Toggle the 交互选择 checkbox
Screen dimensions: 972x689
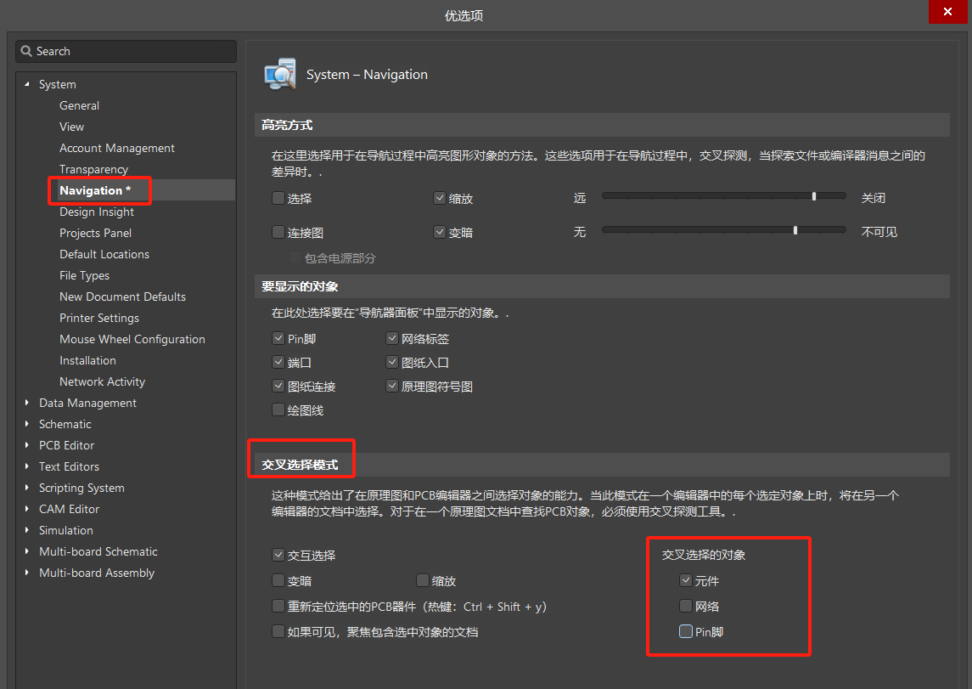[x=278, y=555]
